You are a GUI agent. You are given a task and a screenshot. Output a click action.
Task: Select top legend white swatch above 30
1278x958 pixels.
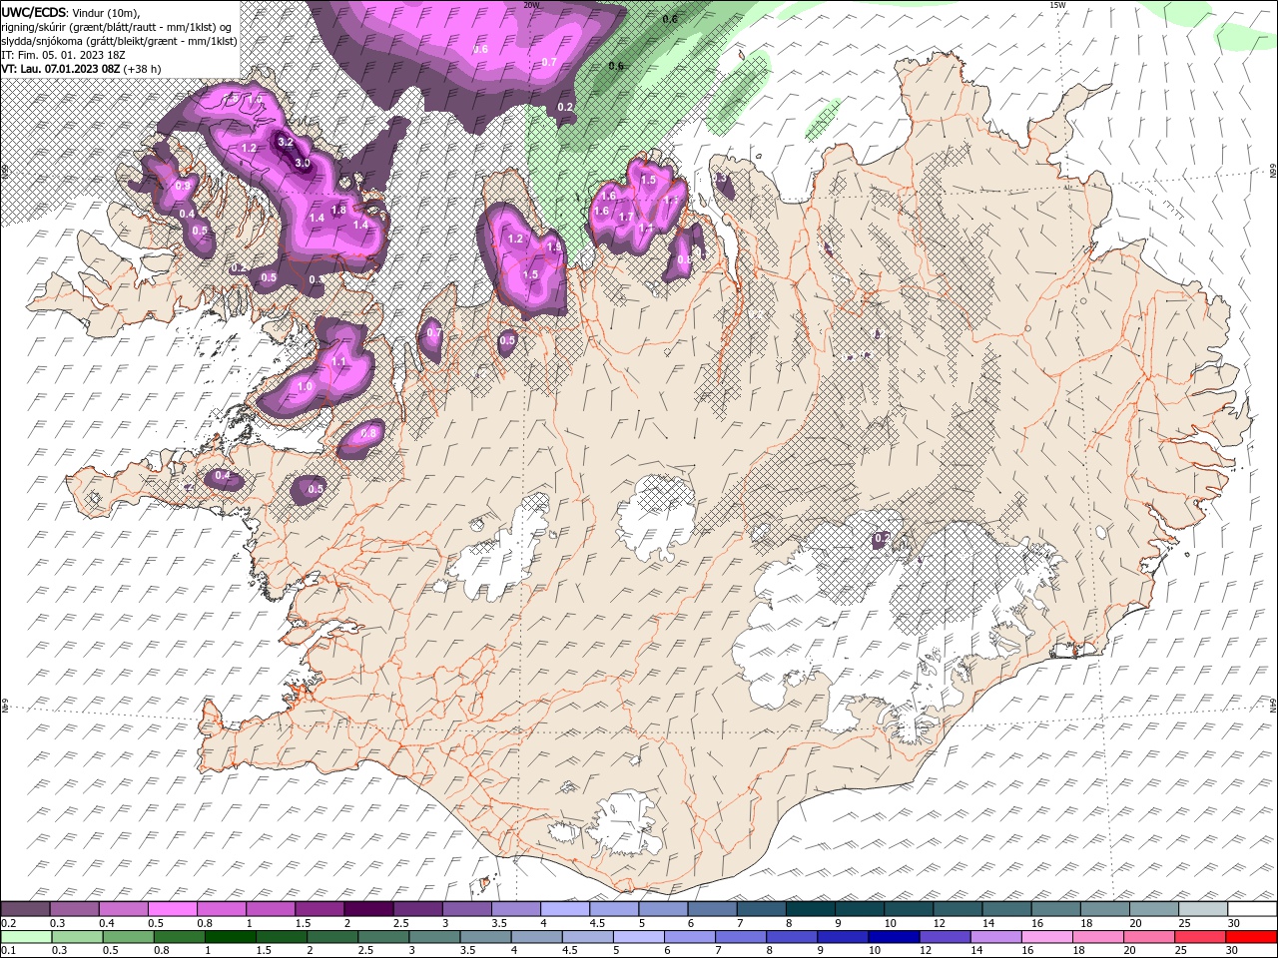coord(1252,908)
